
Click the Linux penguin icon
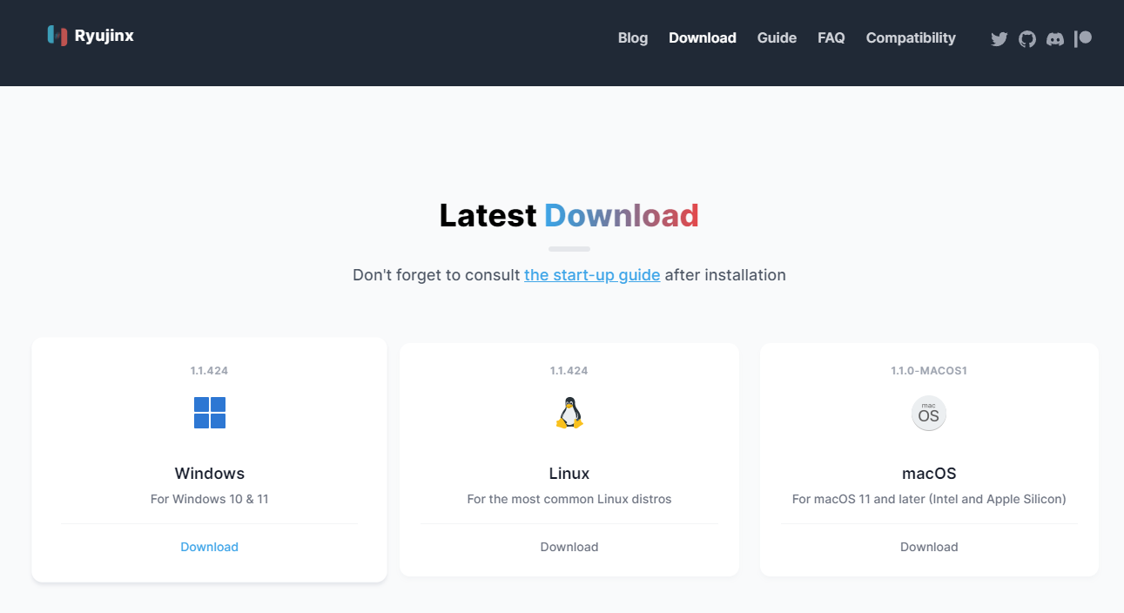tap(569, 413)
